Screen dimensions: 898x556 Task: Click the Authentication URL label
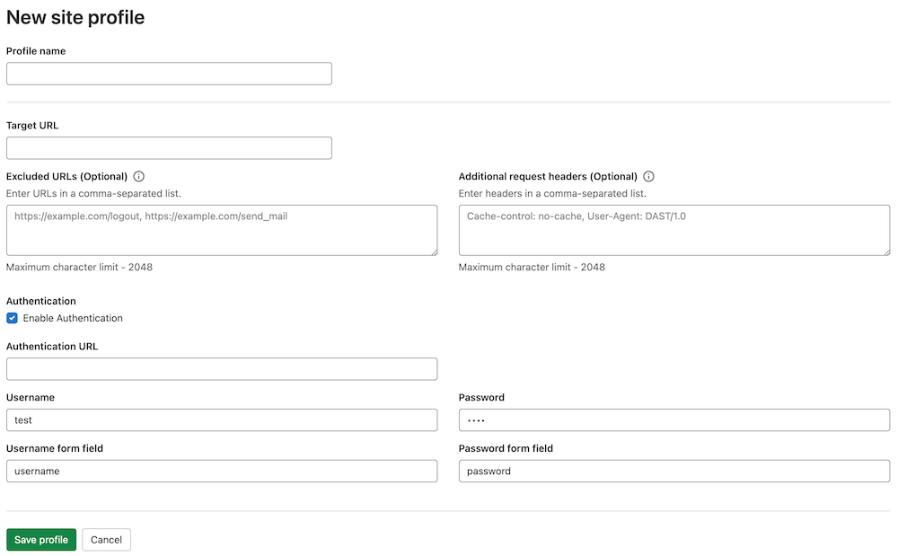[x=50, y=346]
